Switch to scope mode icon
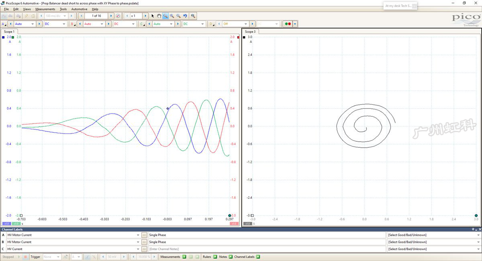 [4, 16]
